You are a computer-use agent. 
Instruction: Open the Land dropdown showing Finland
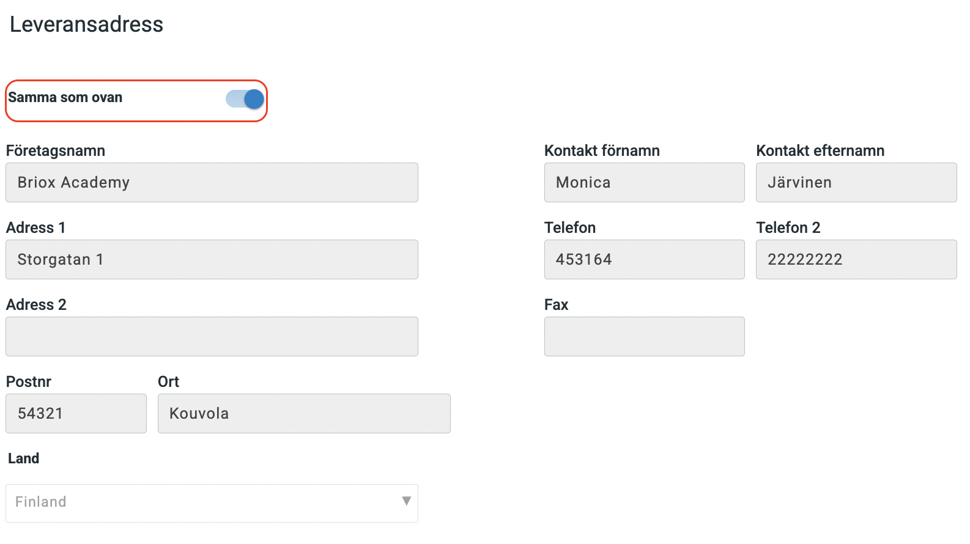click(x=212, y=503)
